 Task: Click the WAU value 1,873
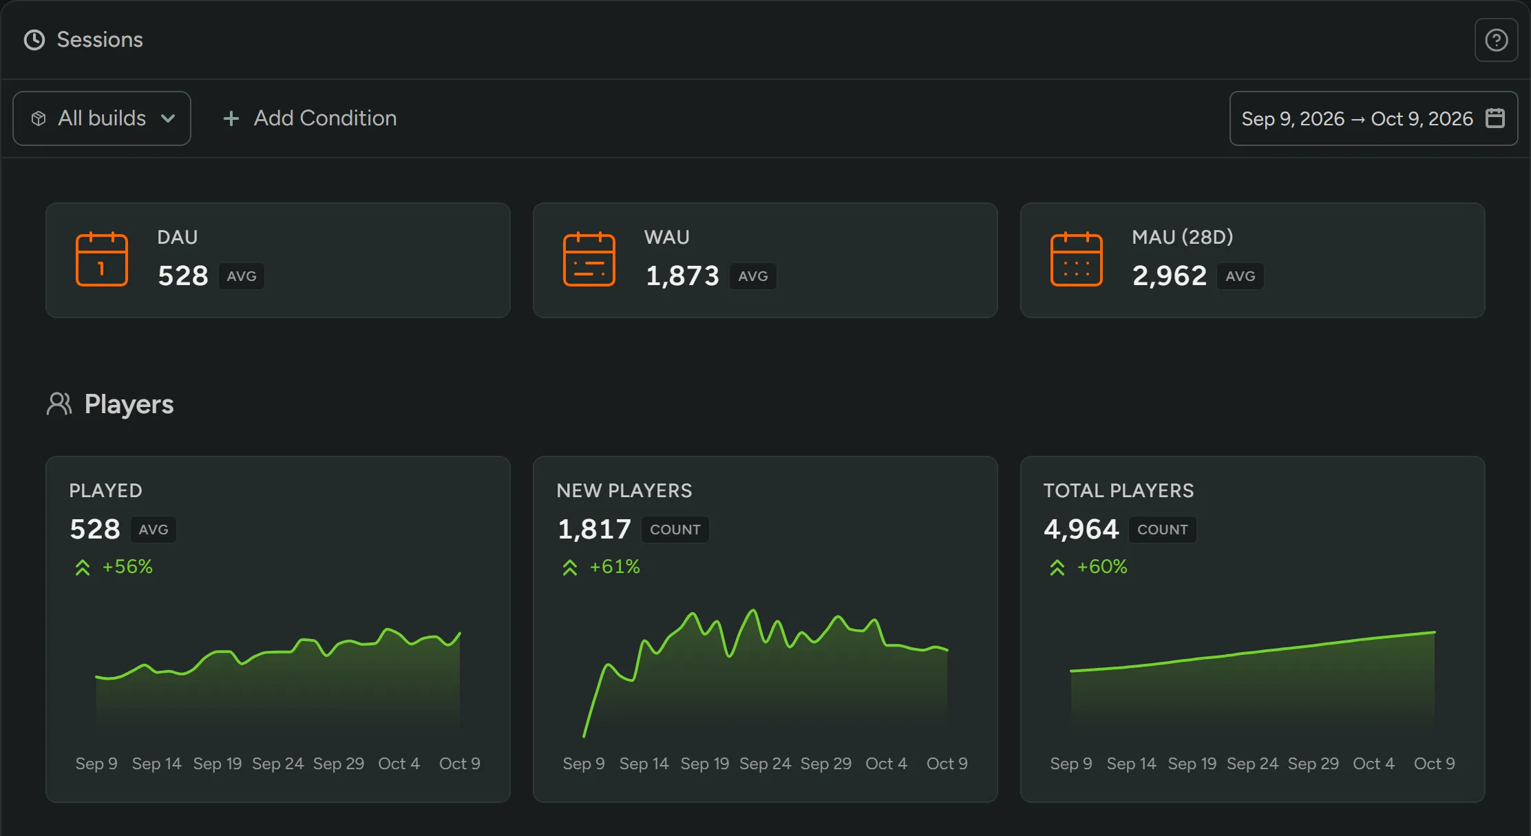click(682, 276)
